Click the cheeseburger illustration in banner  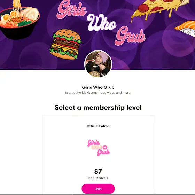click(x=65, y=44)
